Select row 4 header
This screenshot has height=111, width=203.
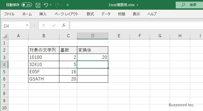4,64
